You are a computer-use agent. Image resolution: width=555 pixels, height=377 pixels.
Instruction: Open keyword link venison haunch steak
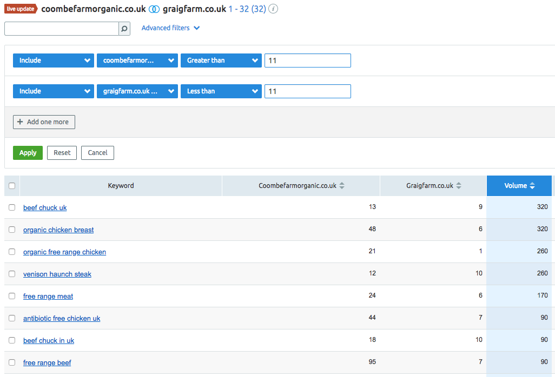pos(57,274)
